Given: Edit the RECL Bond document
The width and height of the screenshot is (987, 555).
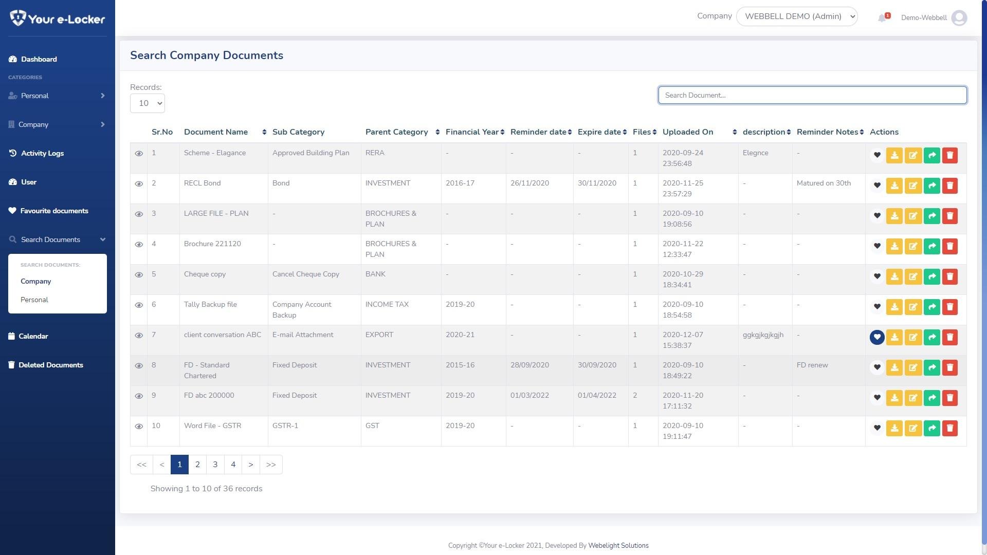Looking at the screenshot, I should [913, 186].
